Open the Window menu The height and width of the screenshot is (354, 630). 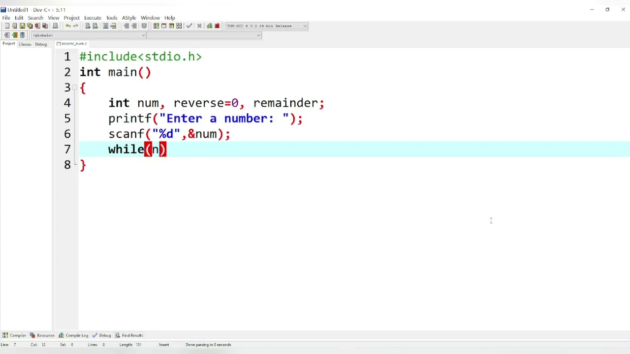[x=150, y=18]
